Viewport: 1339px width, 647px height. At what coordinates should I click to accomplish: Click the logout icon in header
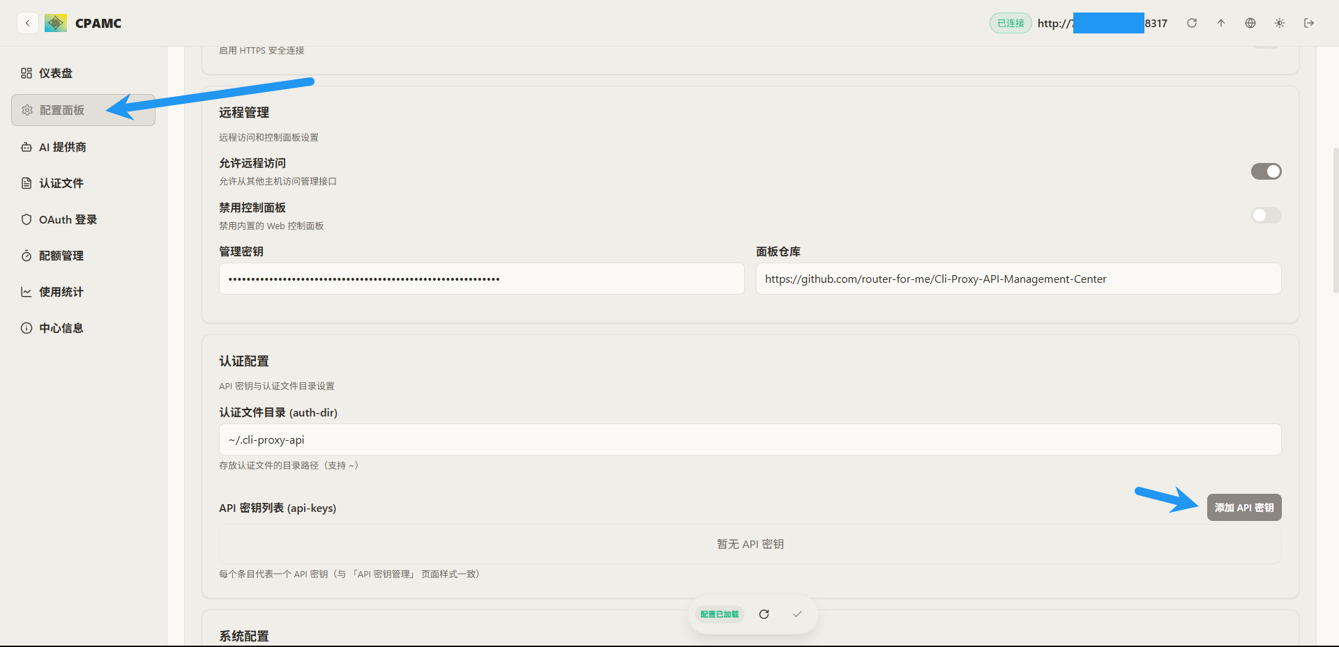(x=1309, y=23)
